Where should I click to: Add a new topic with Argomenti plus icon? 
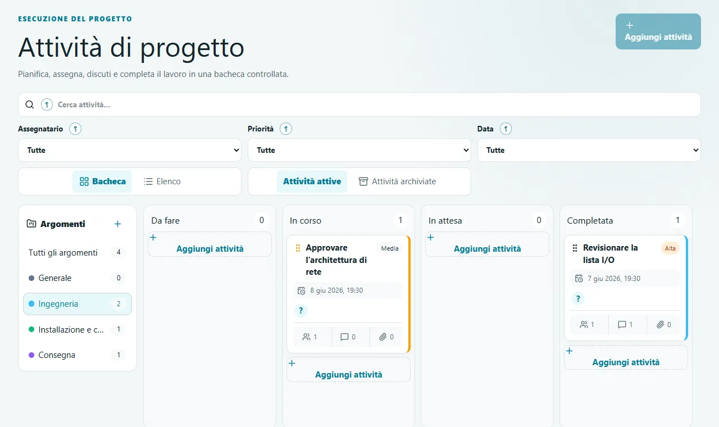pos(117,224)
